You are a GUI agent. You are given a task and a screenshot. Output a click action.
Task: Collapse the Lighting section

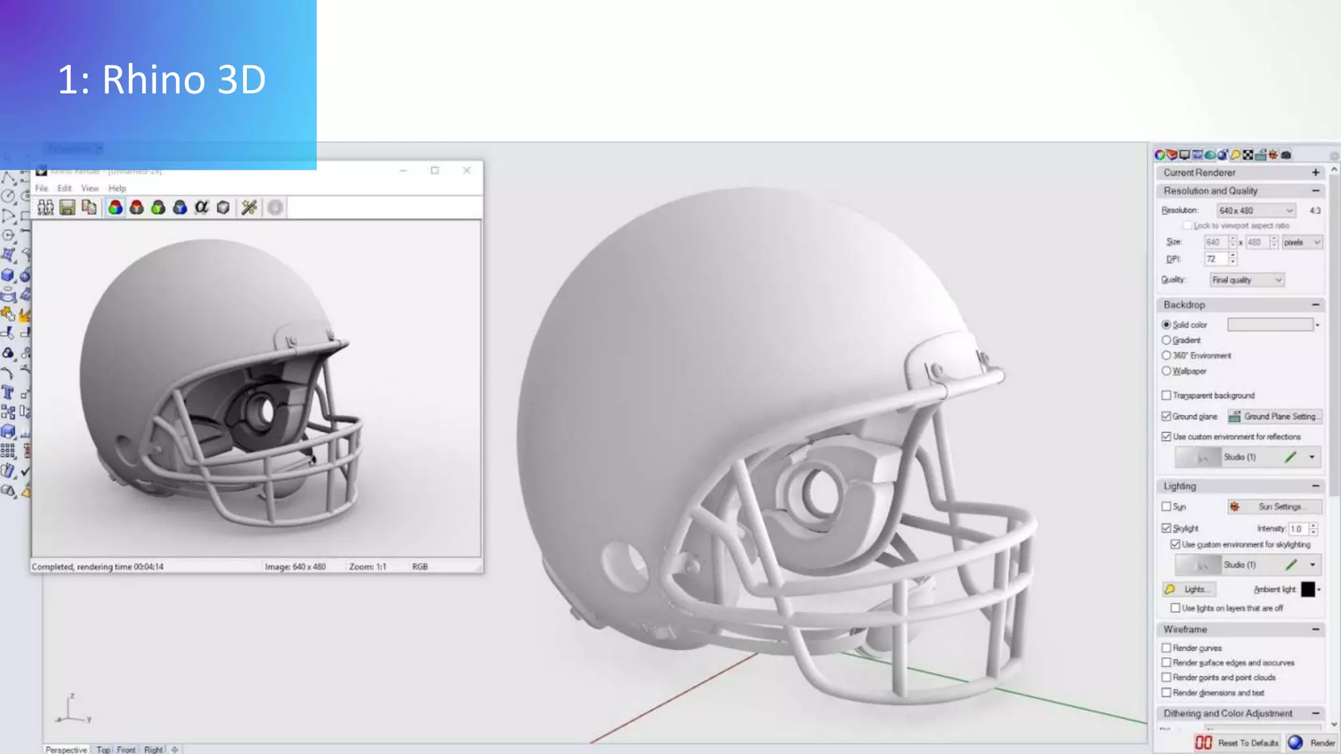coord(1315,486)
